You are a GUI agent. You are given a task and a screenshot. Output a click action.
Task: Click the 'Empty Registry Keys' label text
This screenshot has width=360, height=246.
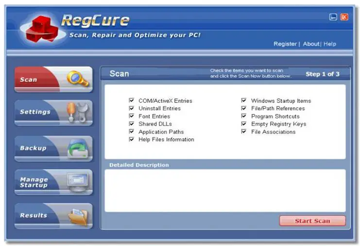pyautogui.click(x=279, y=124)
